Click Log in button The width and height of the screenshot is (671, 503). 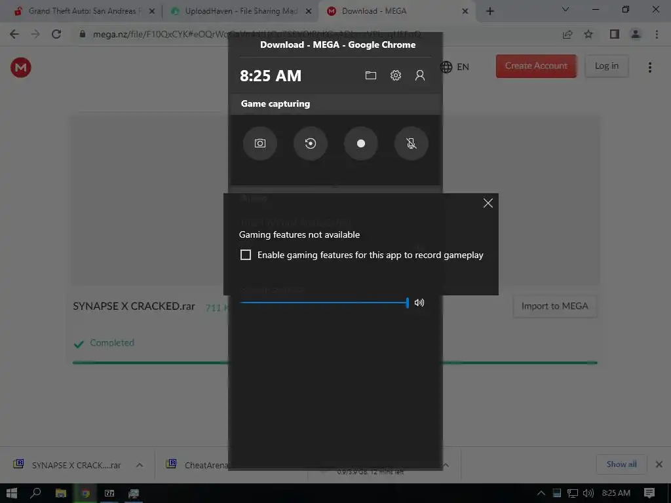click(x=606, y=66)
